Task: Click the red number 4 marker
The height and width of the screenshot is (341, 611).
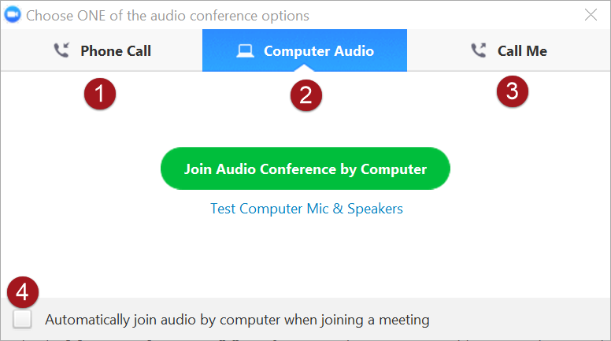Action: (x=22, y=292)
